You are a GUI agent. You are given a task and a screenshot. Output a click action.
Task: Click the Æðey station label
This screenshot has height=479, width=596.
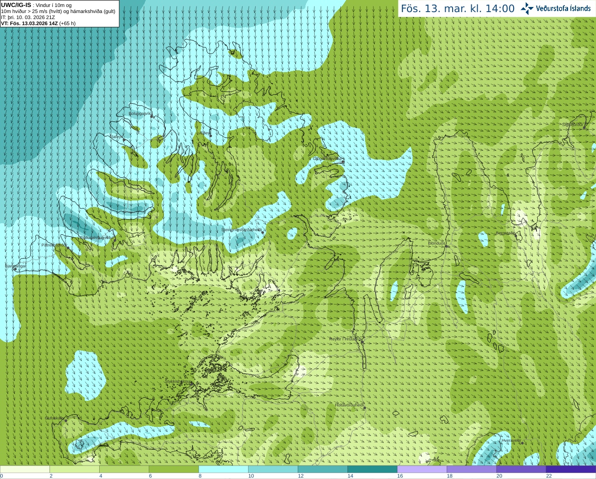coord(204,133)
